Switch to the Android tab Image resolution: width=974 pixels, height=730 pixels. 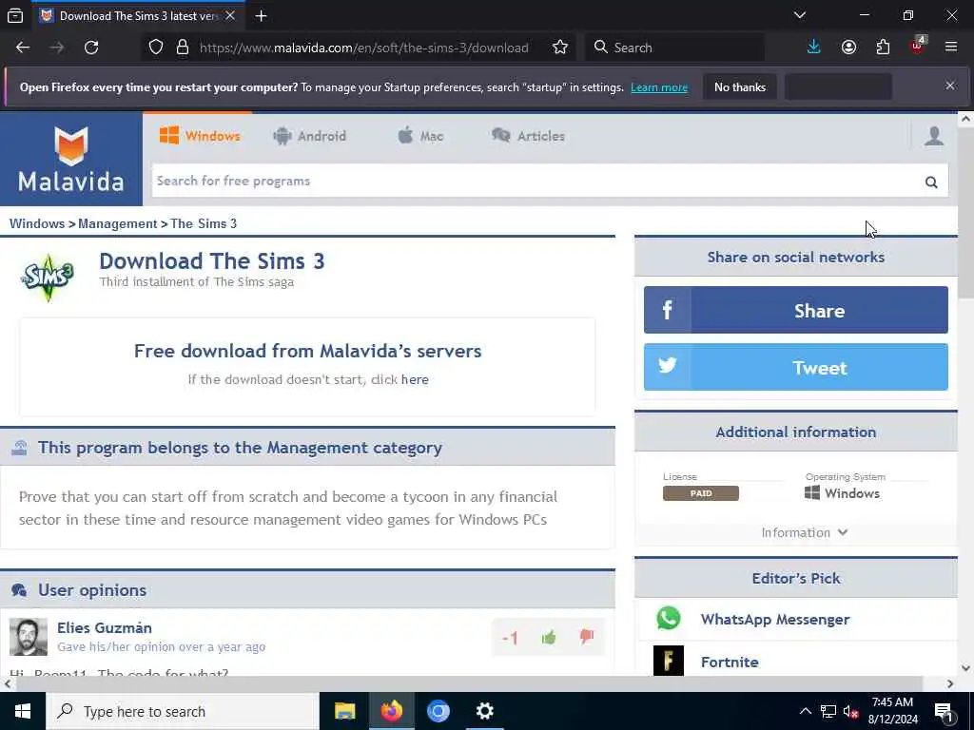(309, 136)
